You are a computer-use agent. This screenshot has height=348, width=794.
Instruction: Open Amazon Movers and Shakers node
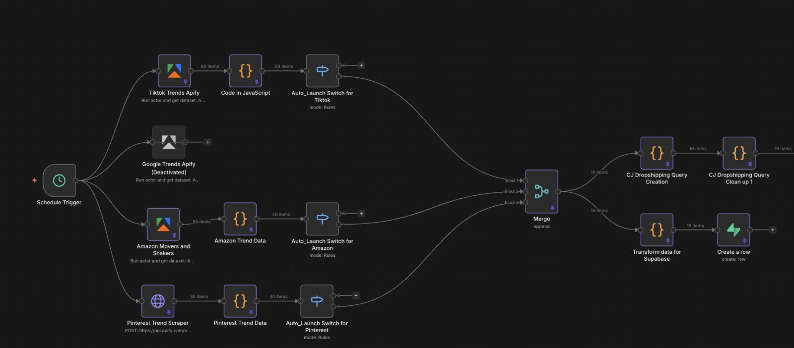pyautogui.click(x=163, y=224)
